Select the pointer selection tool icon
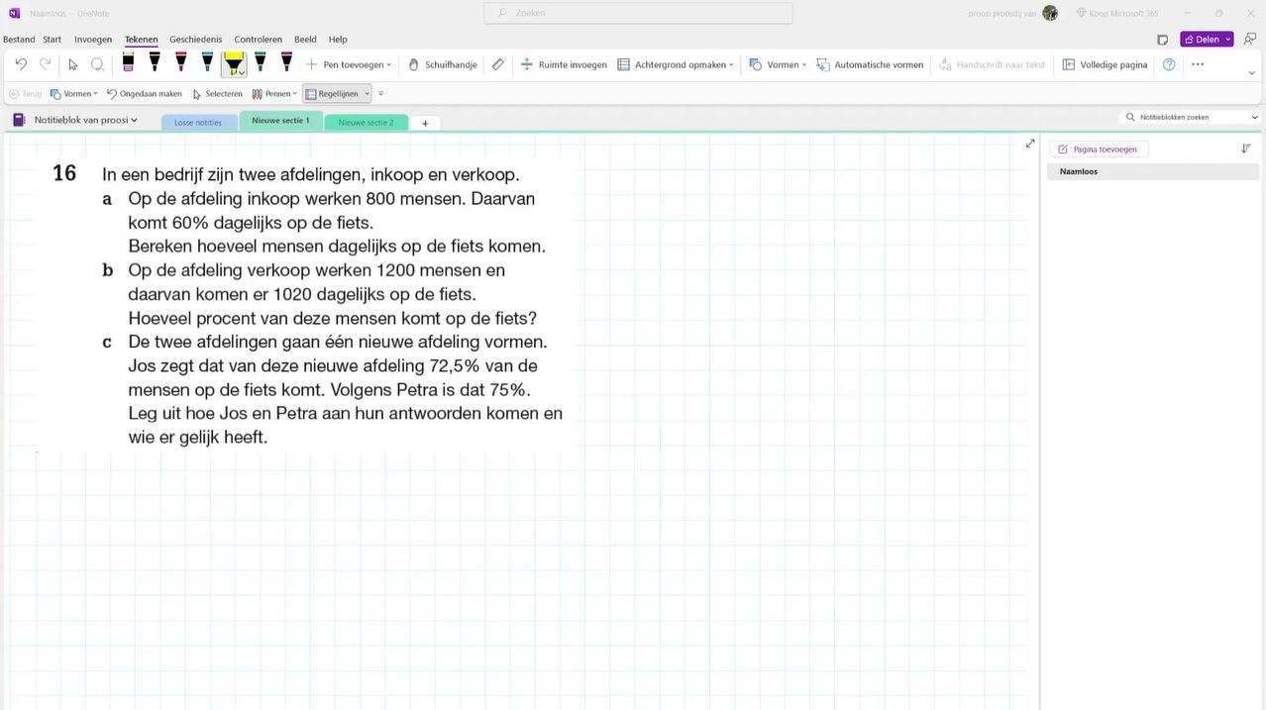This screenshot has width=1266, height=710. tap(73, 64)
